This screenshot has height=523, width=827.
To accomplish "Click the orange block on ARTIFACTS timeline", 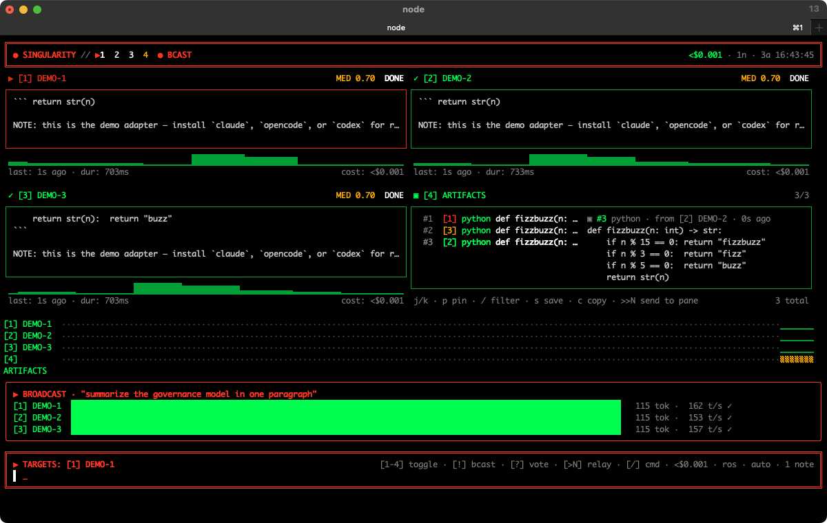I will tap(797, 359).
